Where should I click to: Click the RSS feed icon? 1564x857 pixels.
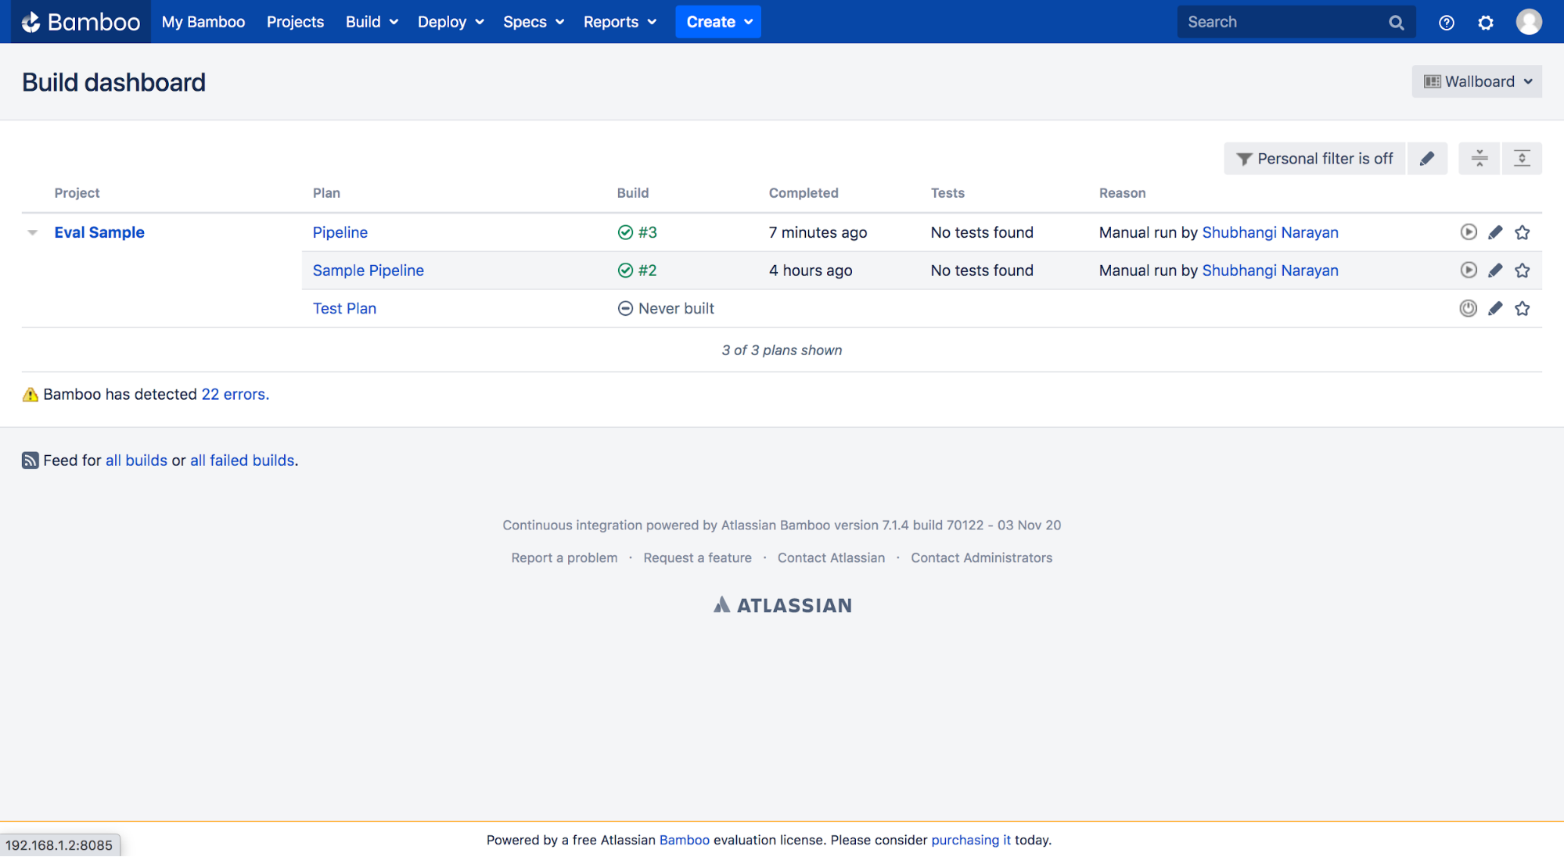(x=31, y=461)
